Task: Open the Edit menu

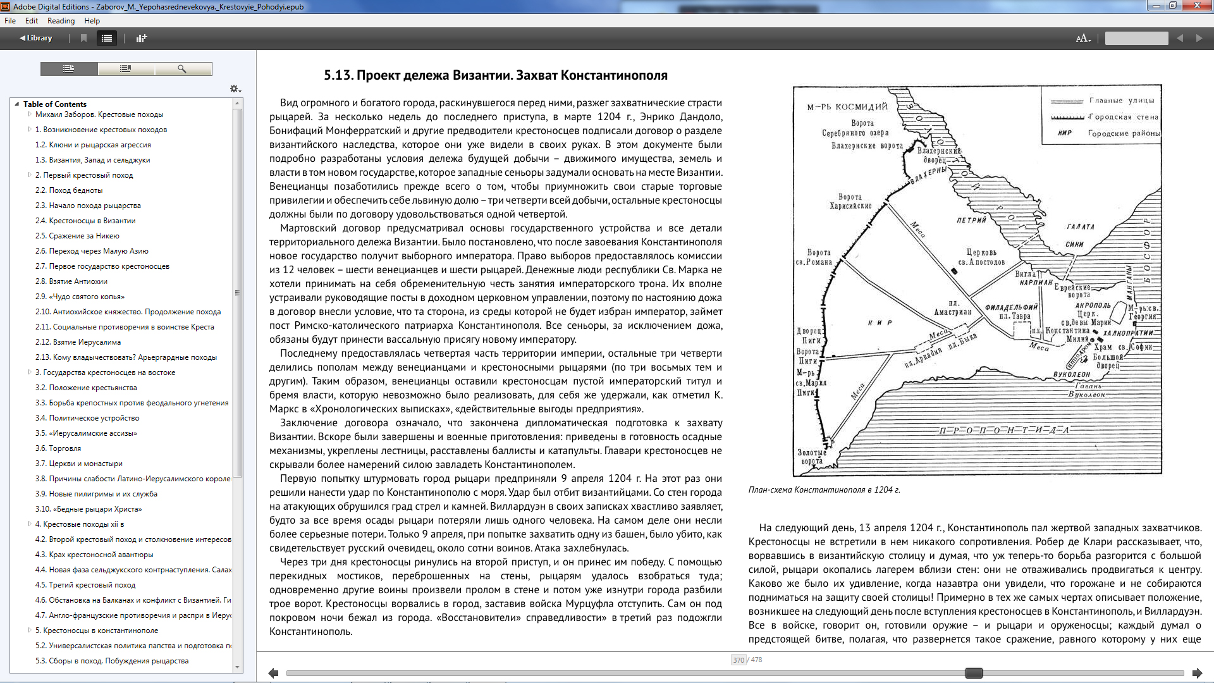Action: (32, 21)
